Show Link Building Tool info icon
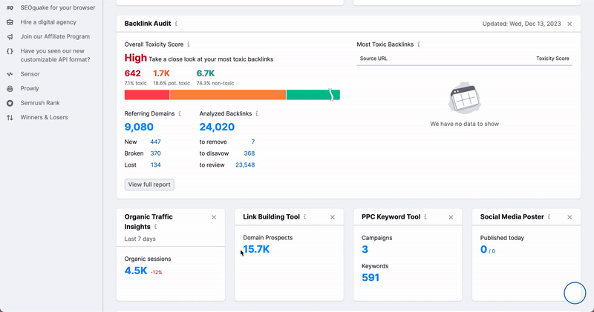594x312 pixels. [305, 216]
